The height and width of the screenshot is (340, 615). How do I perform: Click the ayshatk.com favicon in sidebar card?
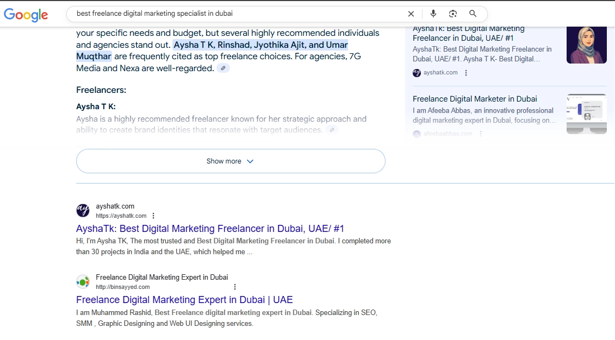417,73
